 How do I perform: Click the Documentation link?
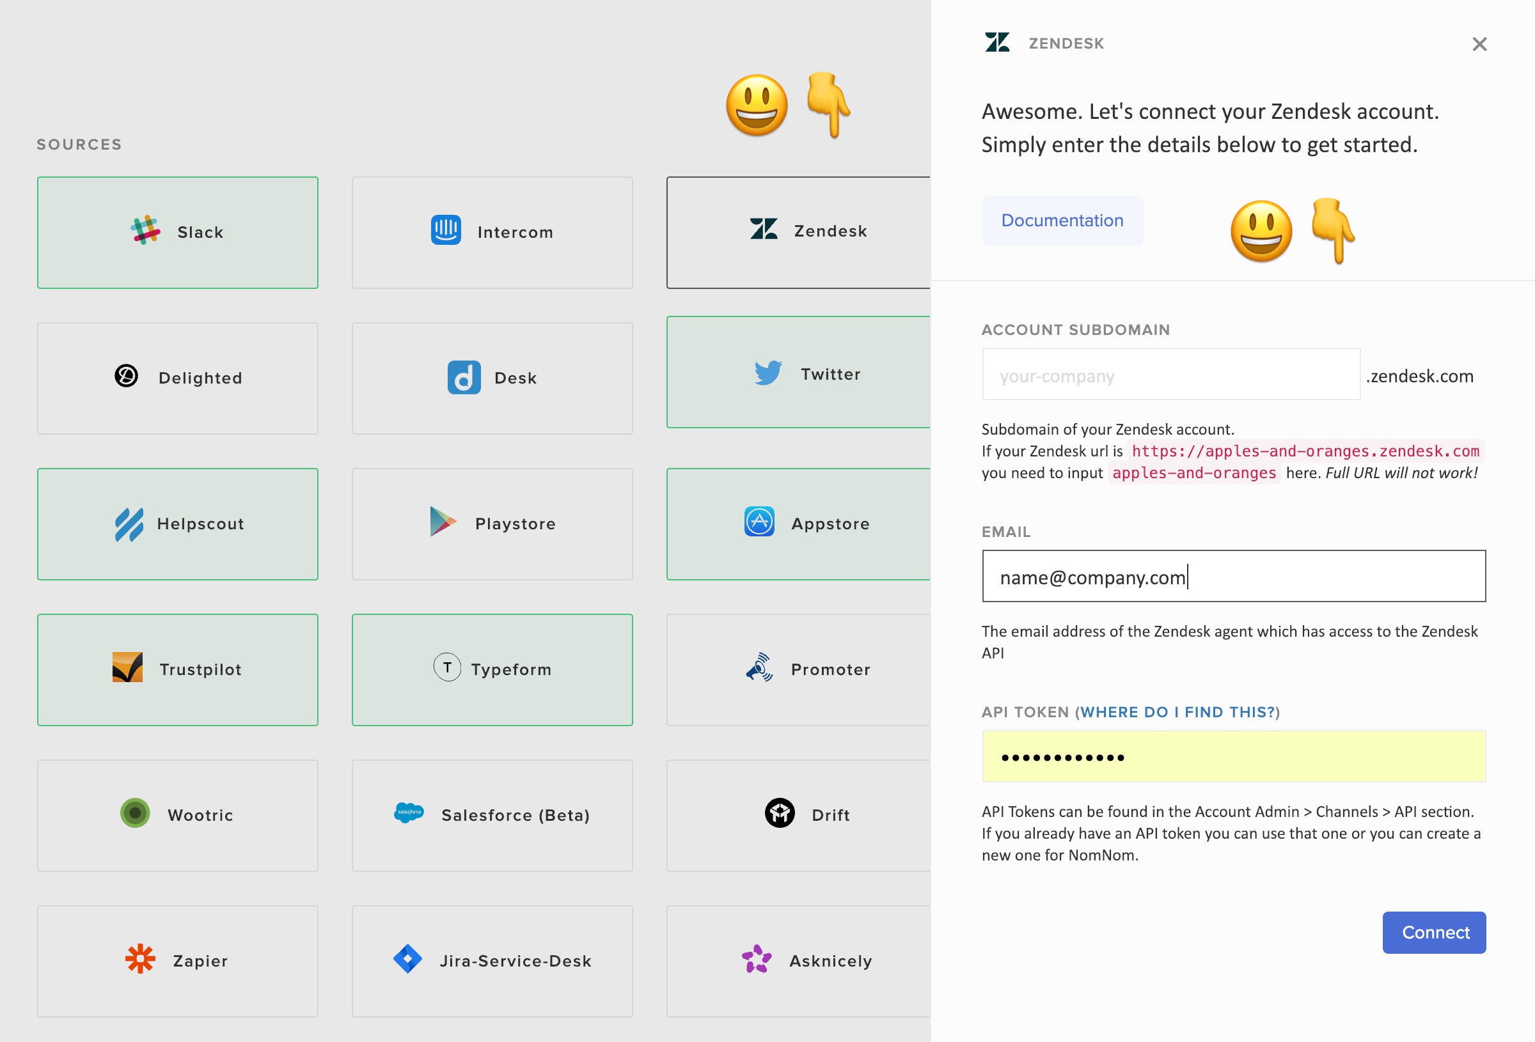click(x=1060, y=221)
